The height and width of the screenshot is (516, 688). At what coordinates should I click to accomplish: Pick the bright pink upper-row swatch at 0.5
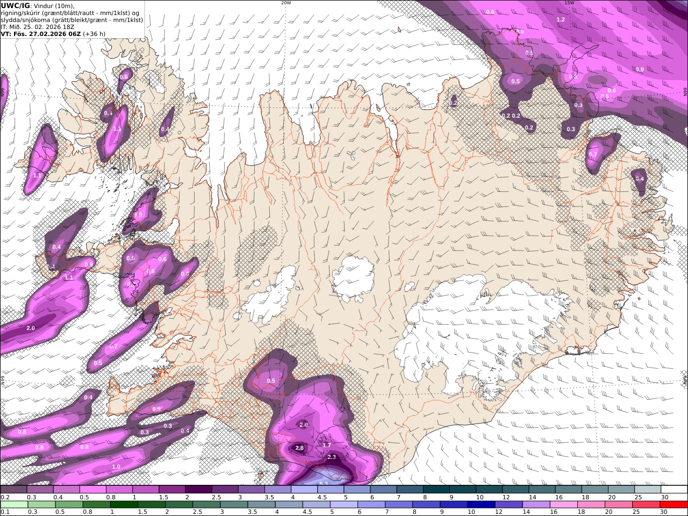(x=93, y=490)
